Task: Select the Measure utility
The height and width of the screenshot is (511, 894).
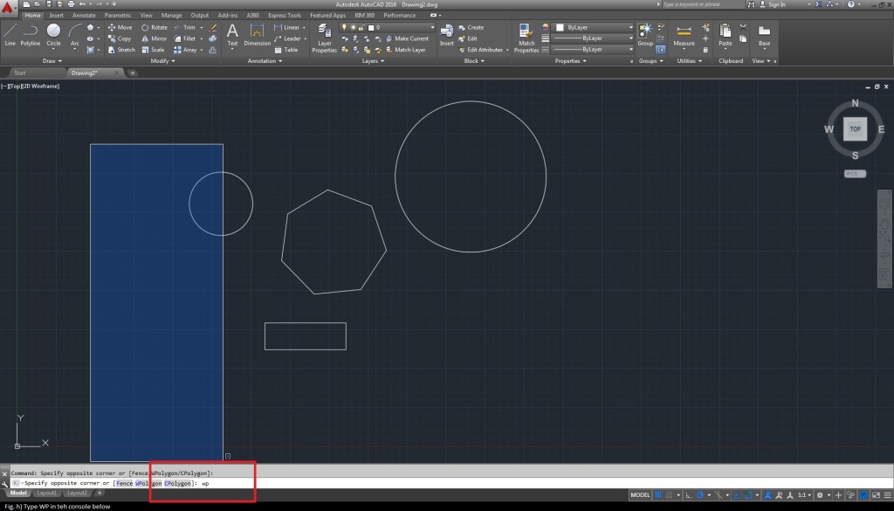Action: 684,33
